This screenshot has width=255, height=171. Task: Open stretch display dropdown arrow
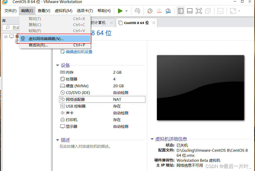pos(239,11)
